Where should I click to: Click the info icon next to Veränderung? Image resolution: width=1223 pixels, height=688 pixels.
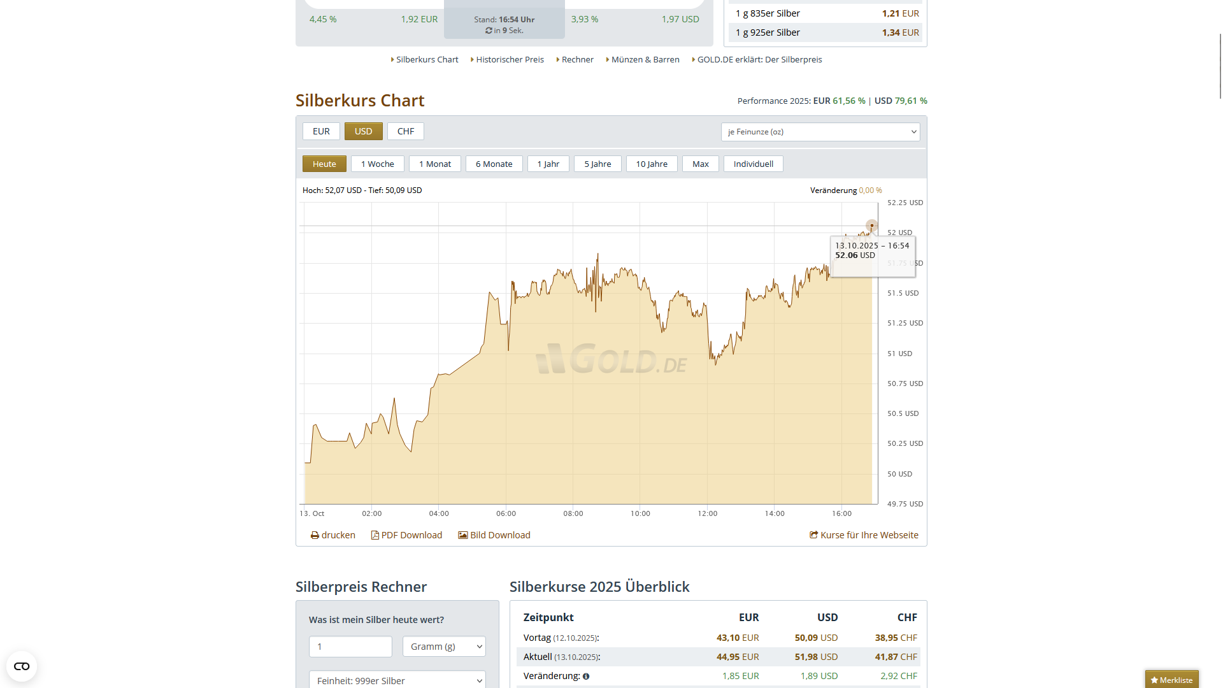click(586, 677)
